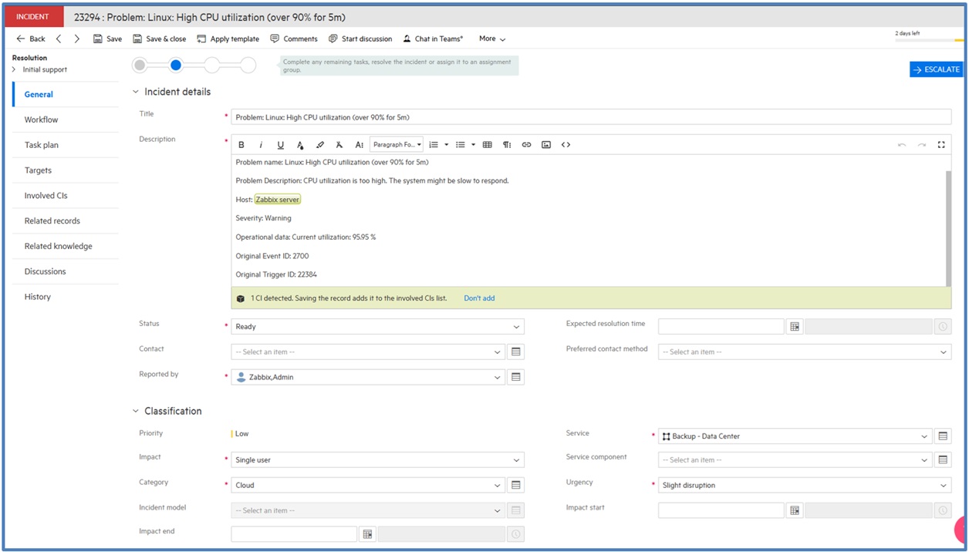
Task: Insert a numbered list
Action: pos(434,145)
